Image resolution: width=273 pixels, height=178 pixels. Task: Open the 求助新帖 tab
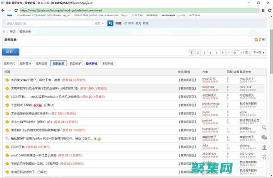107,63
